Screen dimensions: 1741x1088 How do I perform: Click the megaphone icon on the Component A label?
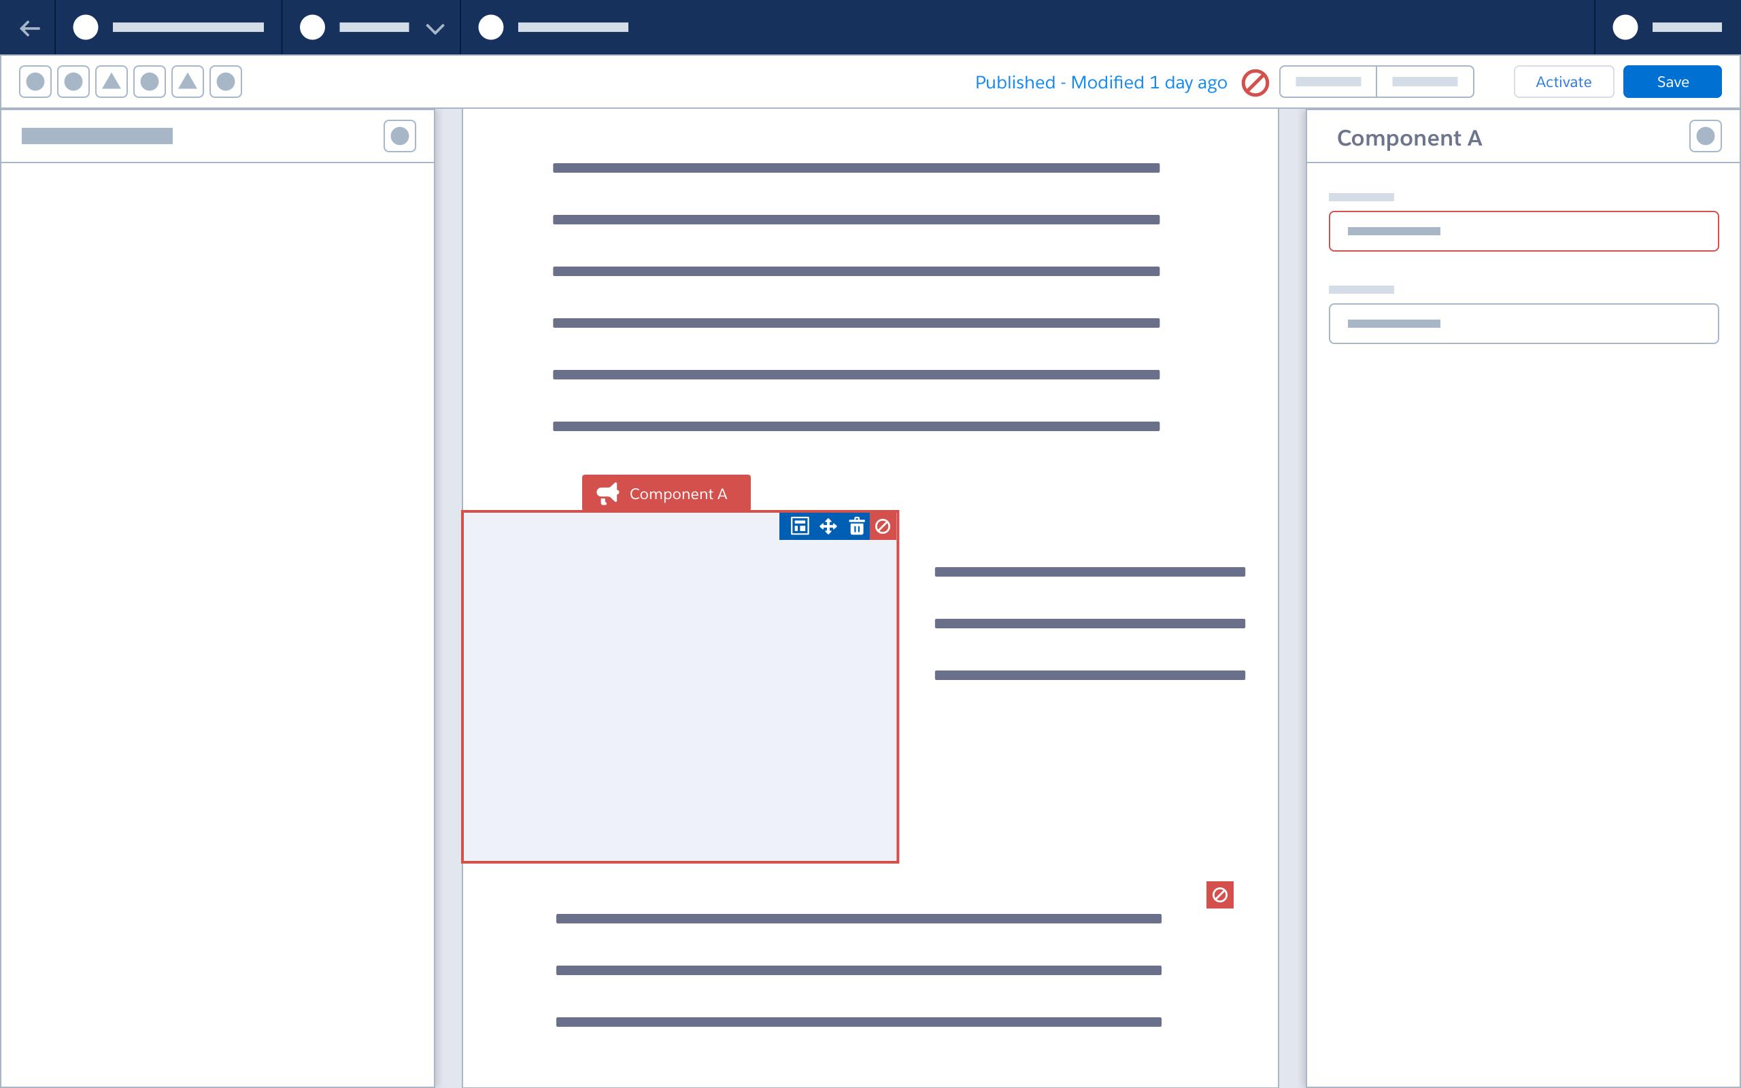coord(608,493)
